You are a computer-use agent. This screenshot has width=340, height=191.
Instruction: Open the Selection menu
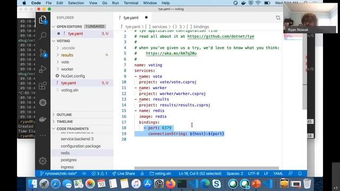point(76,3)
